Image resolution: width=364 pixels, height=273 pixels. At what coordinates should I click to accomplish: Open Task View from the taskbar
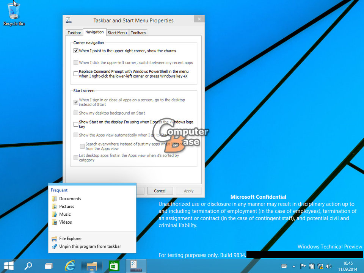(49, 265)
